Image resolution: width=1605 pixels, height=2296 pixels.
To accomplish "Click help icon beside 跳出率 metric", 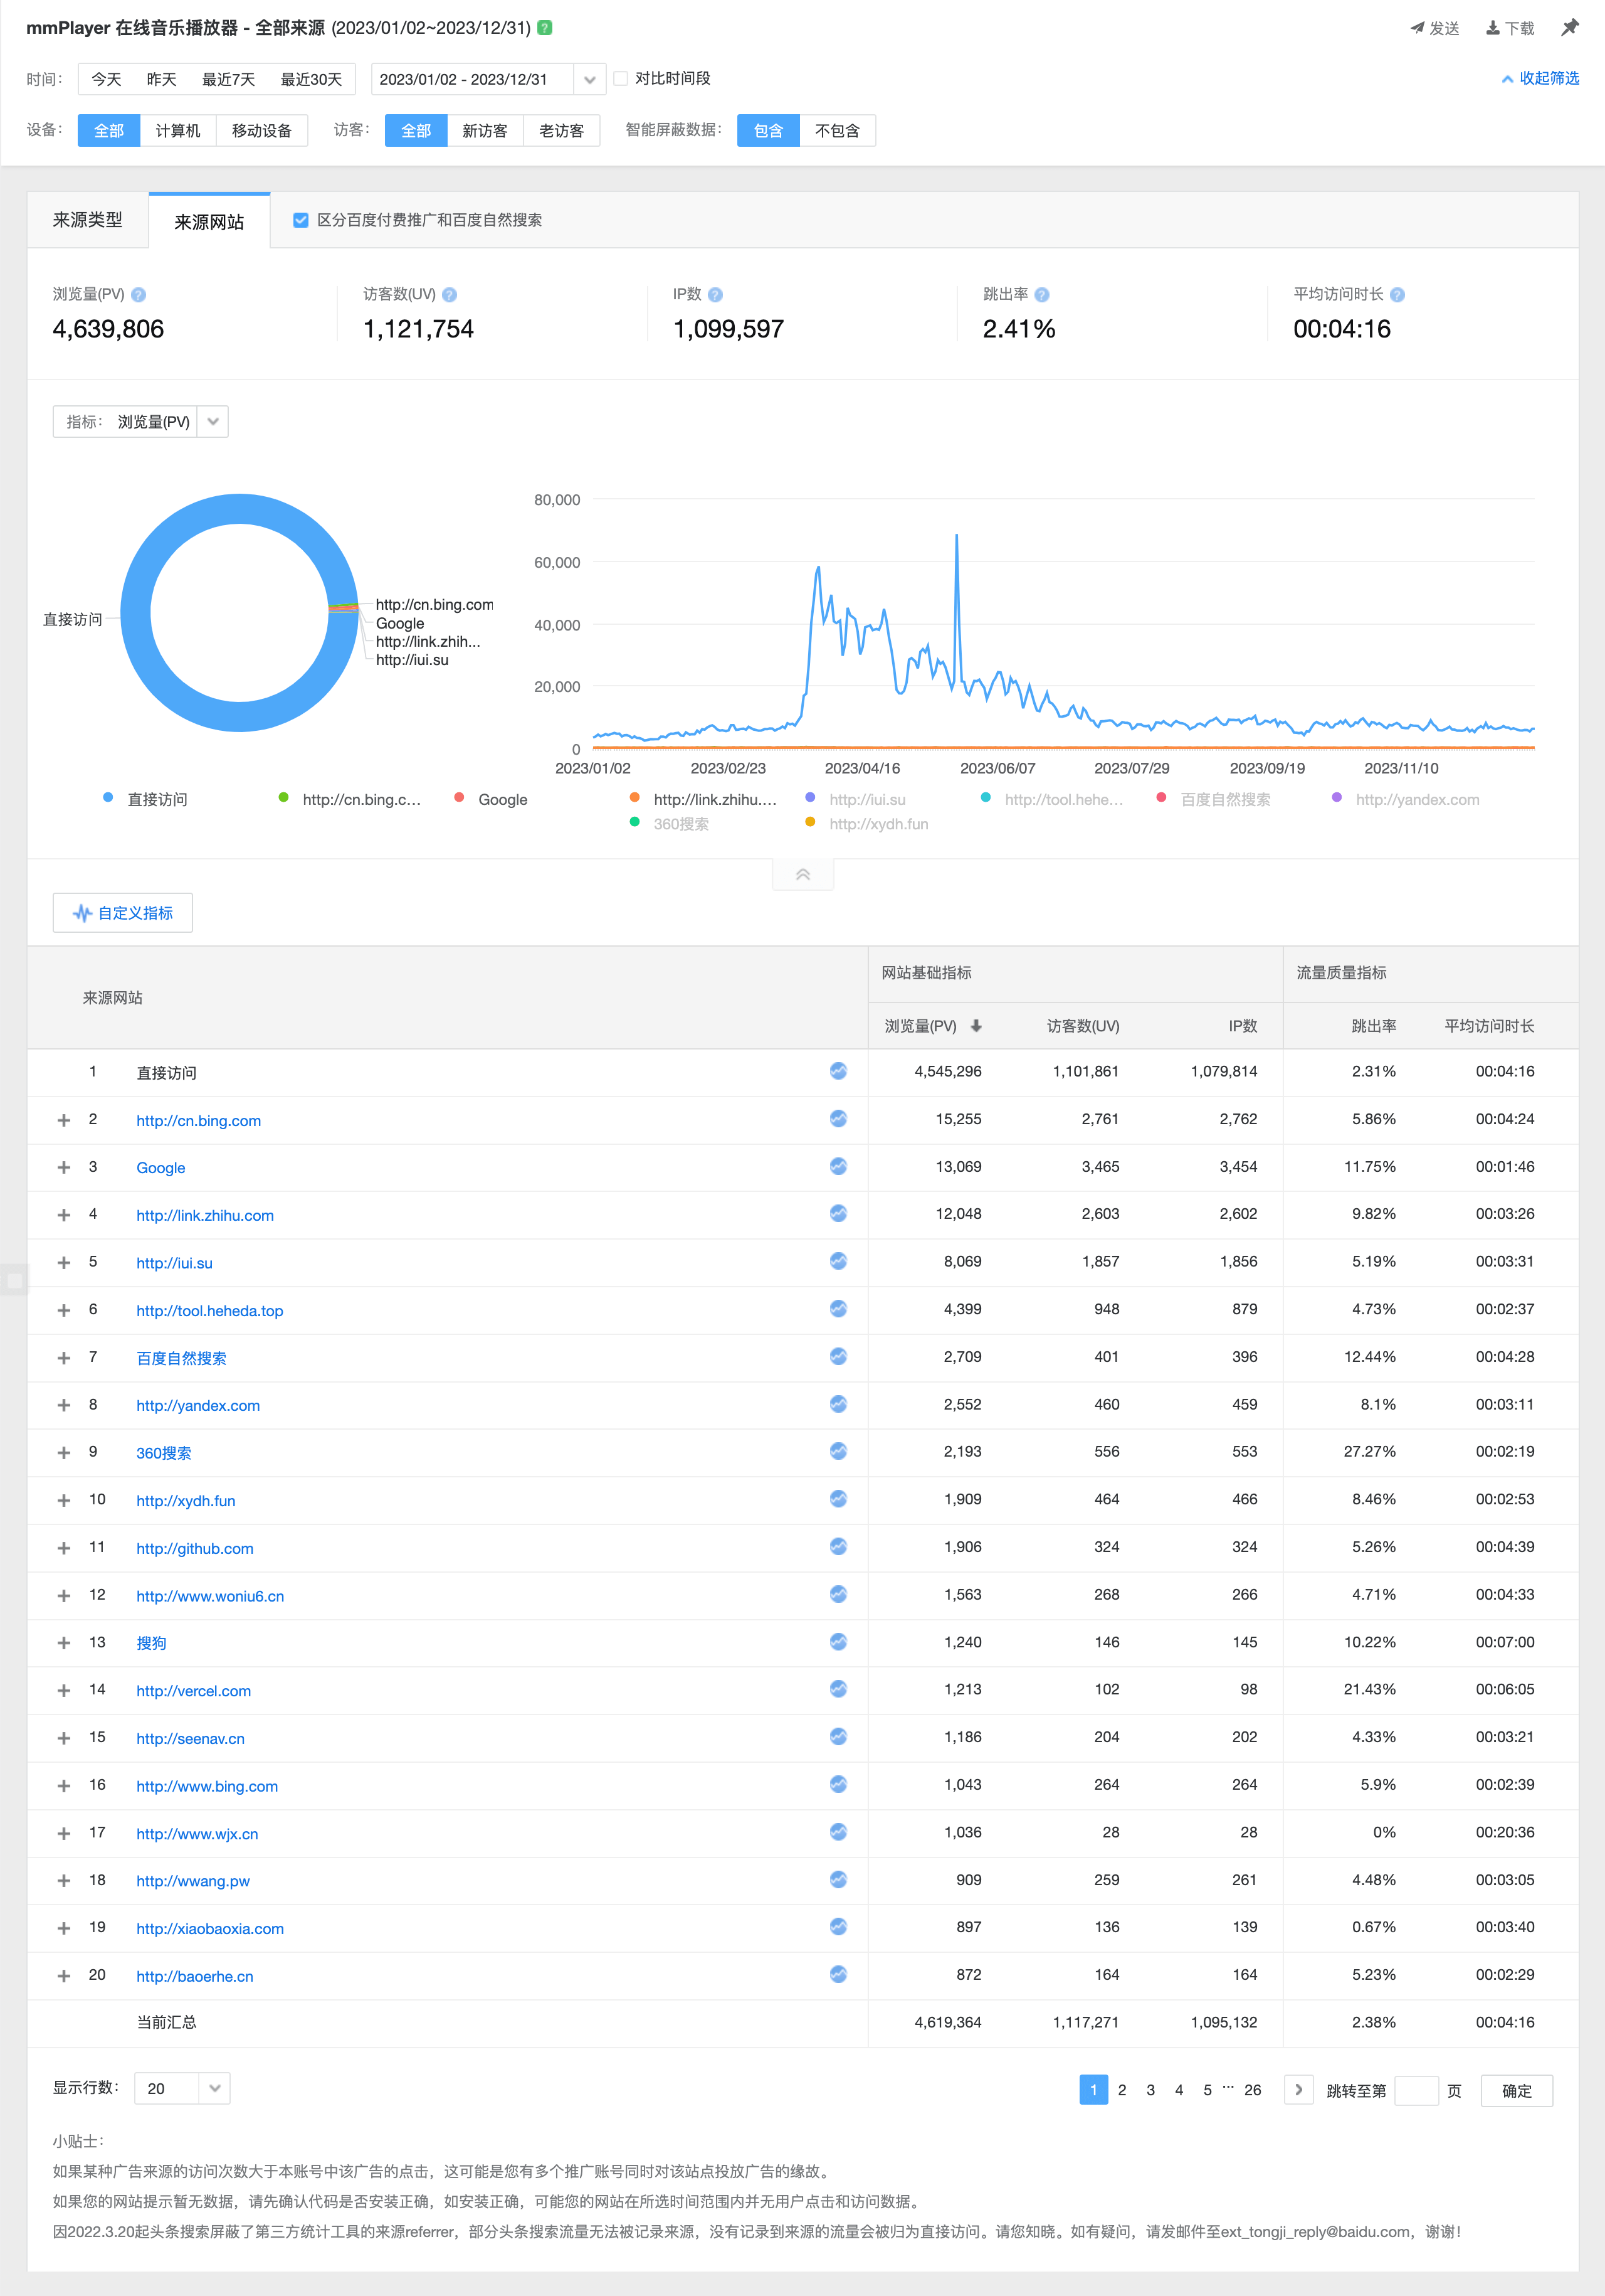I will [x=1041, y=295].
